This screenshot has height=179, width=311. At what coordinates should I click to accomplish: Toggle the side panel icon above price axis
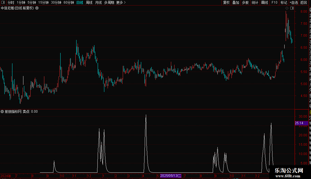292,8
